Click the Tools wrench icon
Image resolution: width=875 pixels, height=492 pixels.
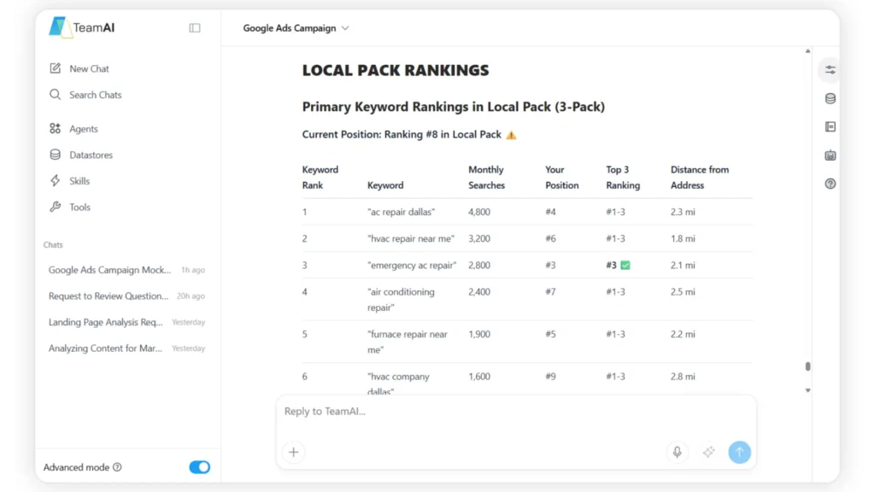point(55,207)
